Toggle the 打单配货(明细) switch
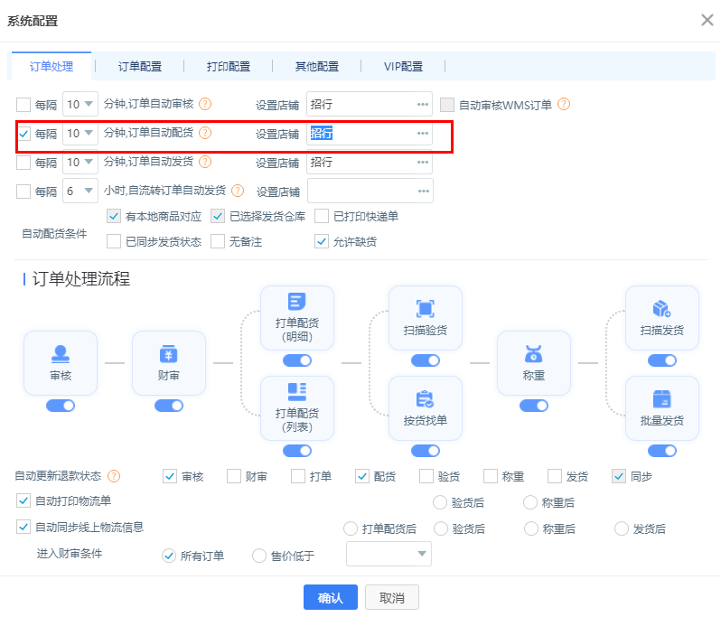721x617 pixels. [297, 360]
